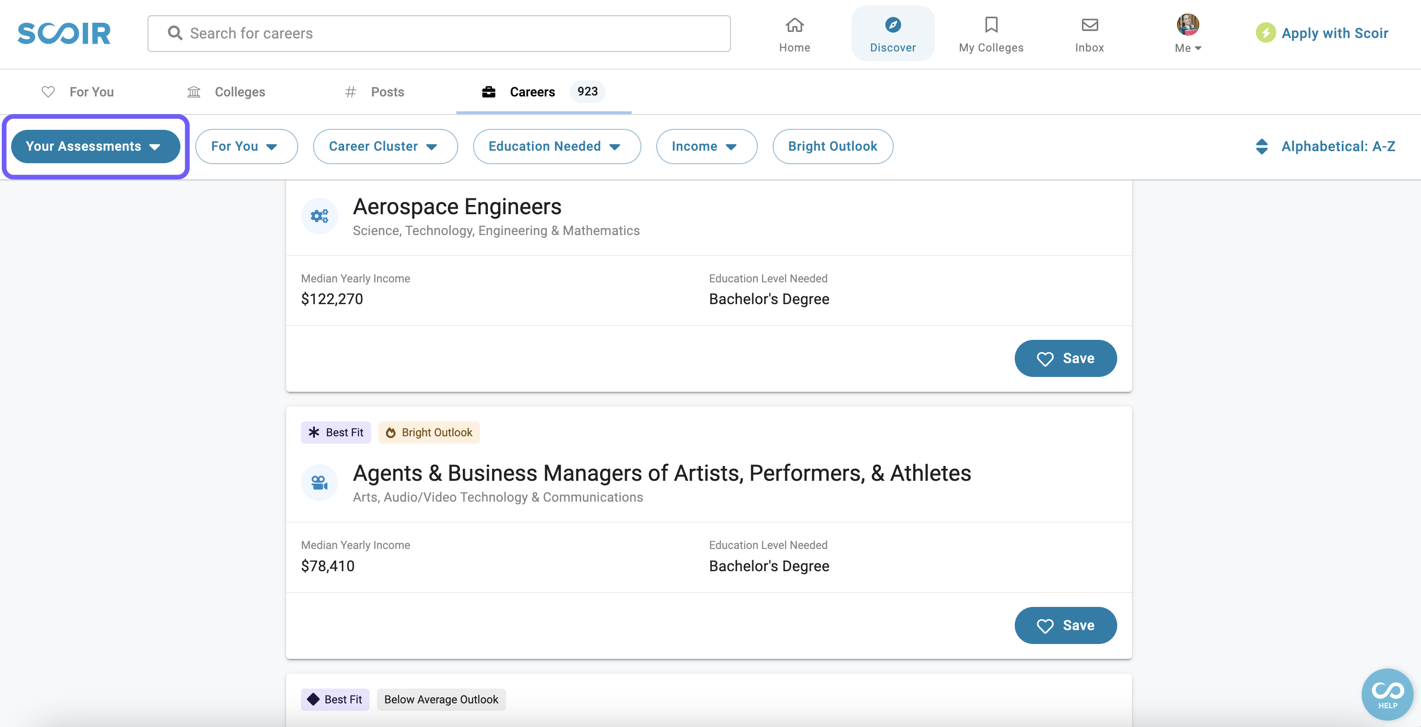Open the For You filter dropdown
The height and width of the screenshot is (727, 1421).
(x=246, y=146)
